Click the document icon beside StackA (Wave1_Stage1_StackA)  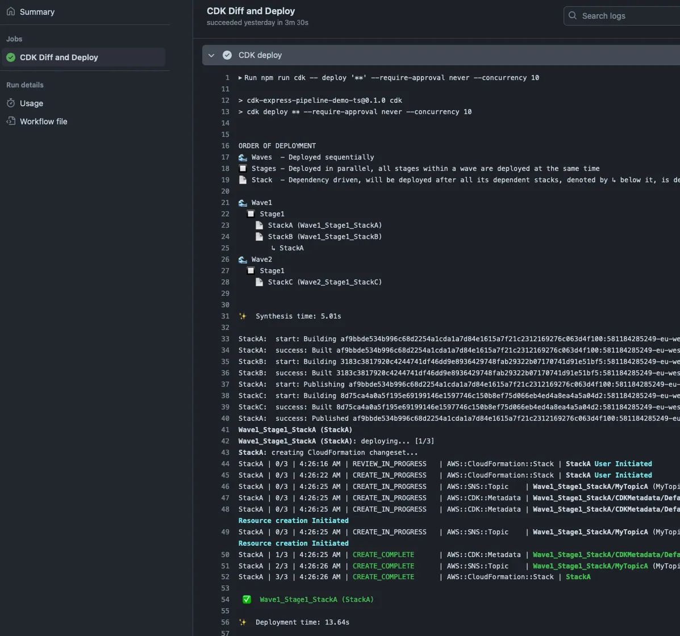point(260,225)
